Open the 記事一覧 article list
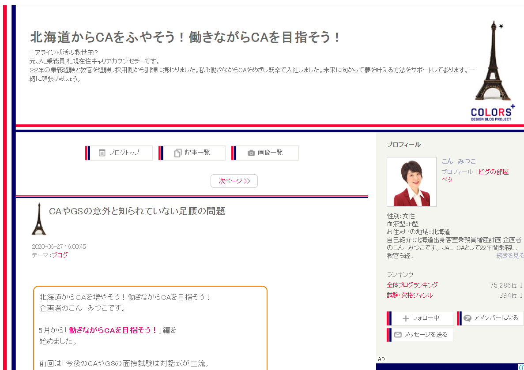The height and width of the screenshot is (370, 524). (192, 153)
